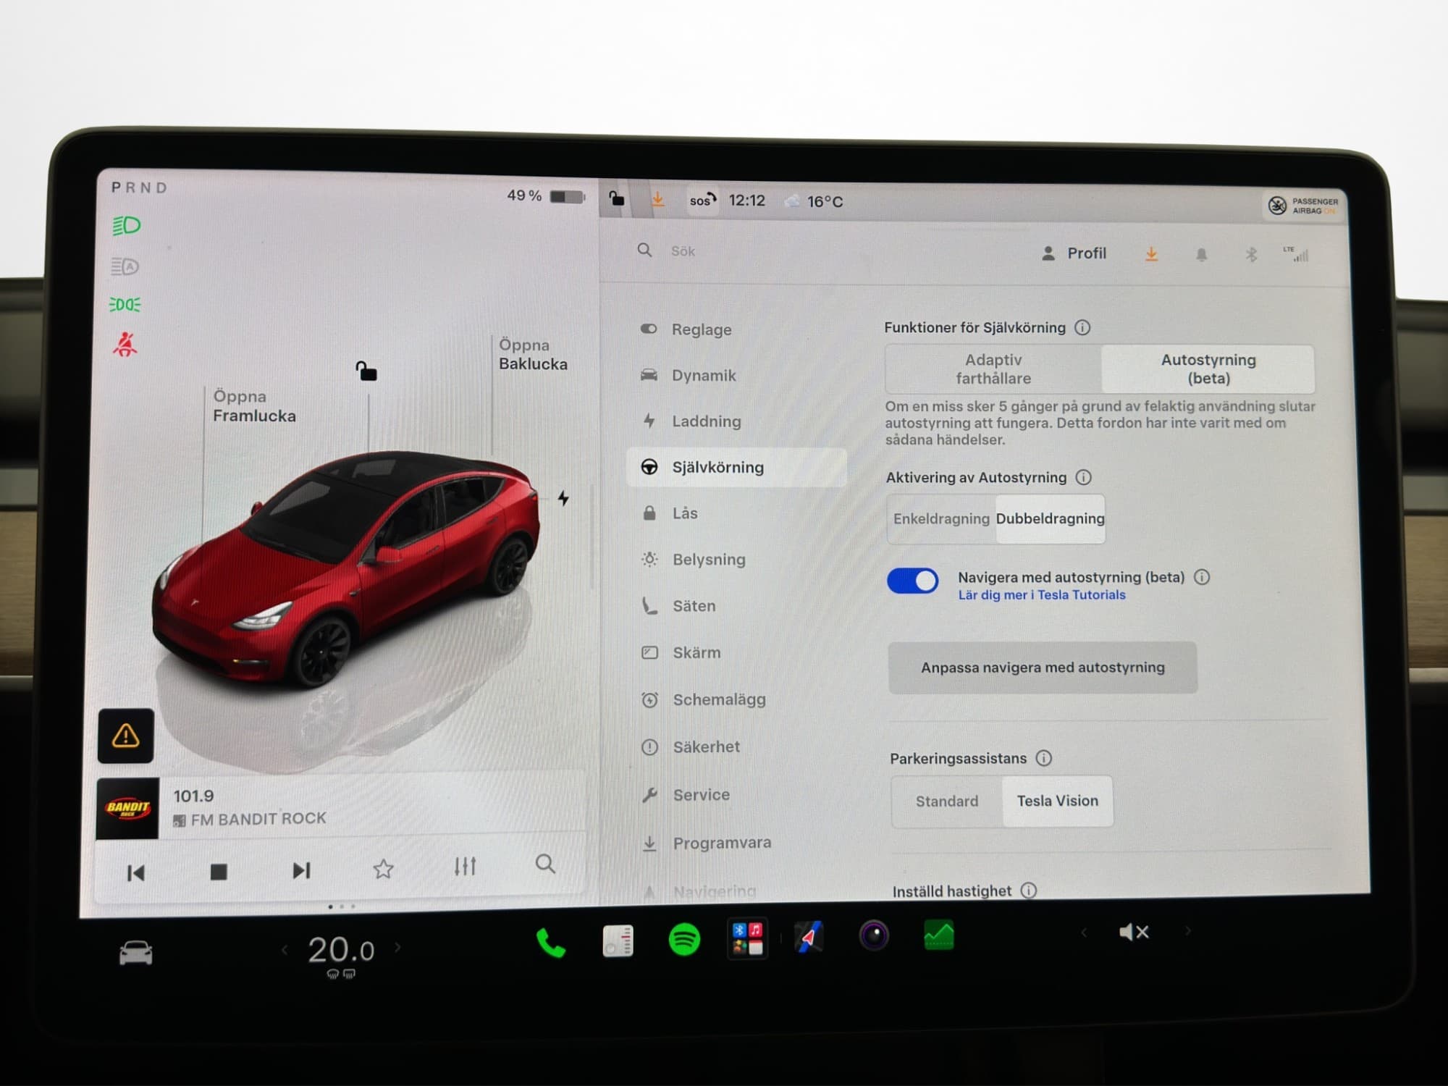Open notifications bell icon
The width and height of the screenshot is (1448, 1086).
point(1201,255)
